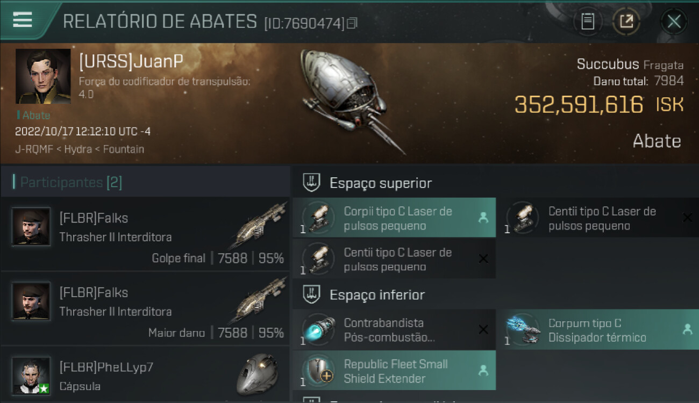699x403 pixels.
Task: Open Falks portrait in Golpe final row
Action: point(31,227)
